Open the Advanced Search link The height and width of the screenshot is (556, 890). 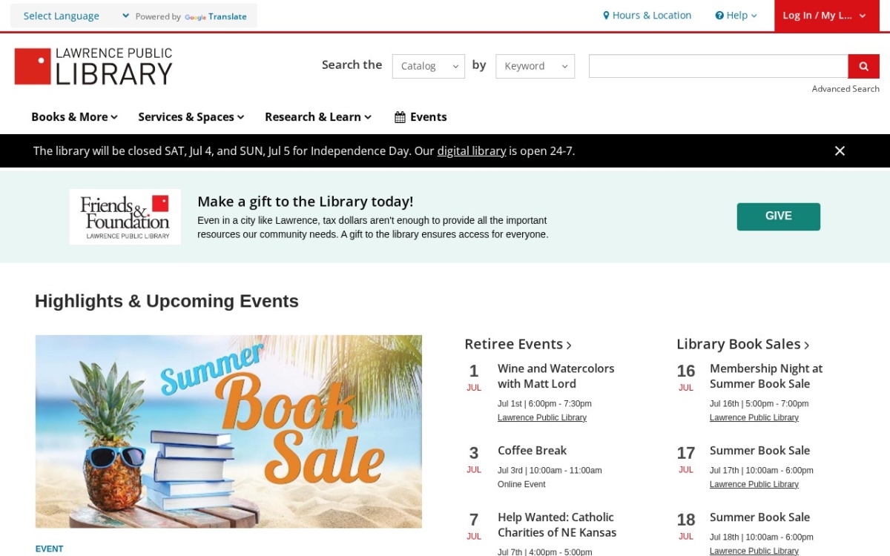tap(845, 89)
